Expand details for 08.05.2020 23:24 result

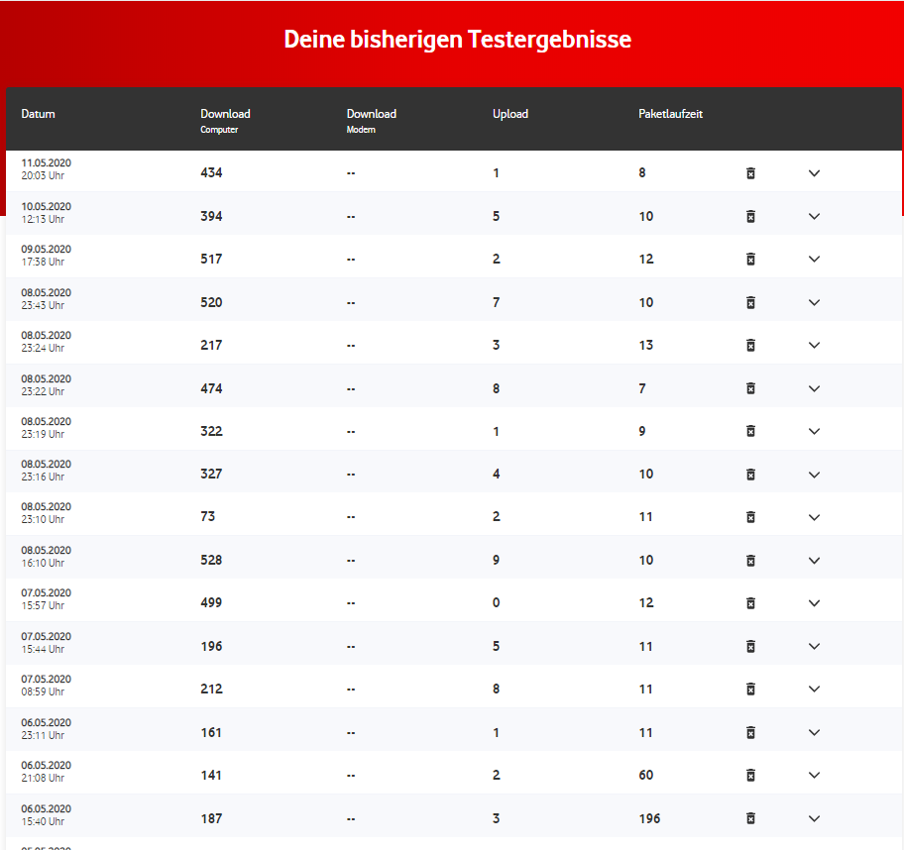click(814, 345)
